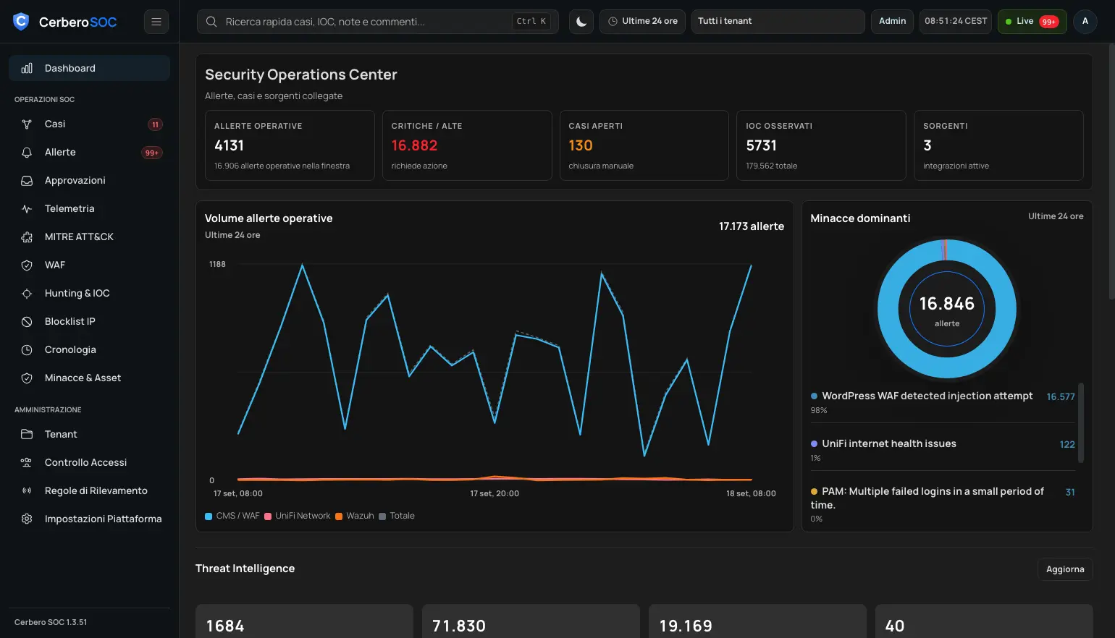Select UniFi internet health issues row
Screen dimensions: 1115x638
pos(943,450)
